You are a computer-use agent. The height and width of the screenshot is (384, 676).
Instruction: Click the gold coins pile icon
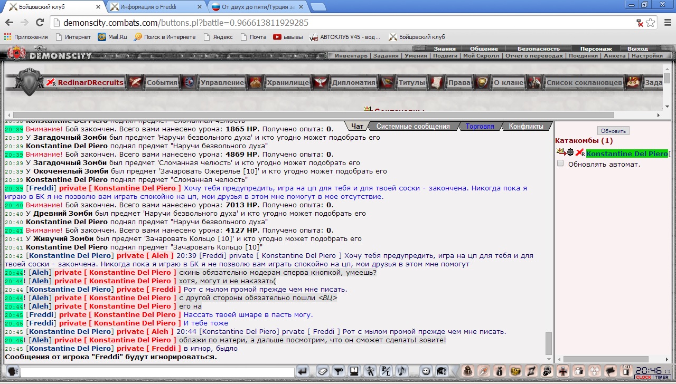point(515,371)
